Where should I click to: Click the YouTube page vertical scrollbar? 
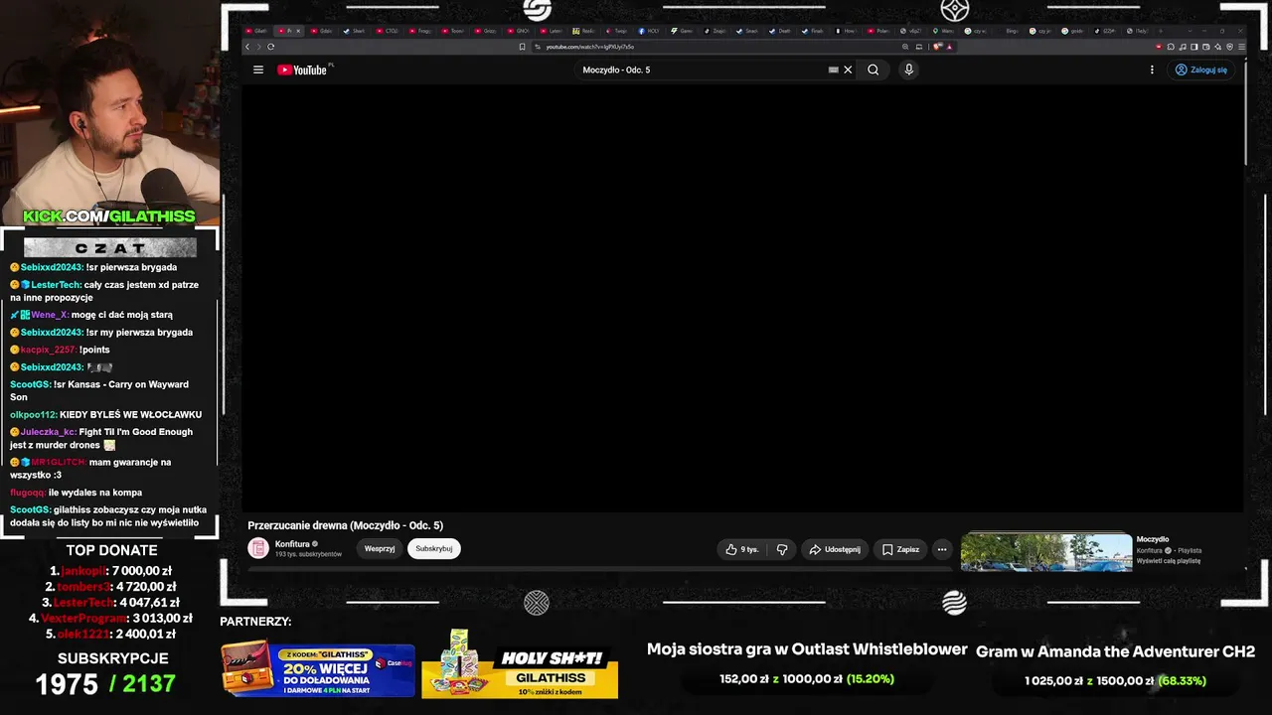pos(1246,114)
